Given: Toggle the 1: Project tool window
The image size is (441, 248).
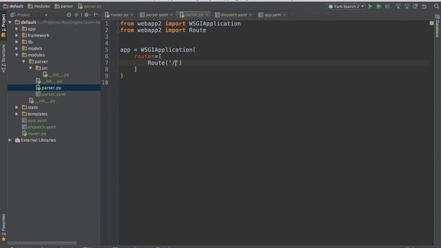Looking at the screenshot, I should [x=3, y=25].
